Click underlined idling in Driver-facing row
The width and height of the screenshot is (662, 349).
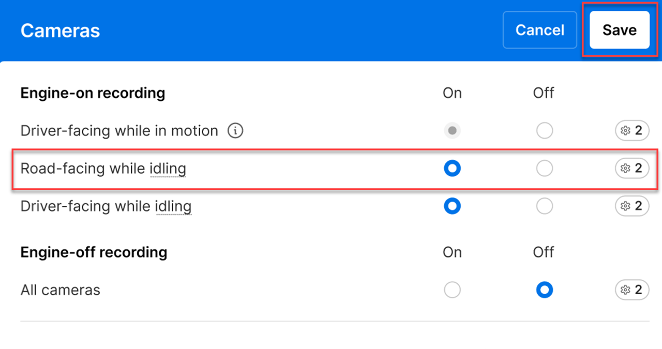(x=173, y=206)
